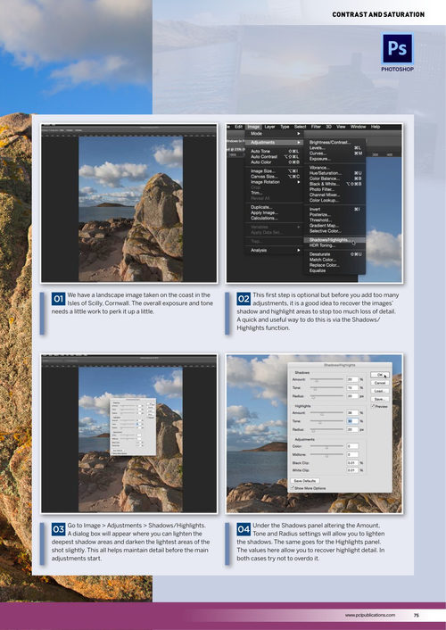
Task: Choose Shadows/Highlights from Adjustments submenu
Action: point(334,240)
